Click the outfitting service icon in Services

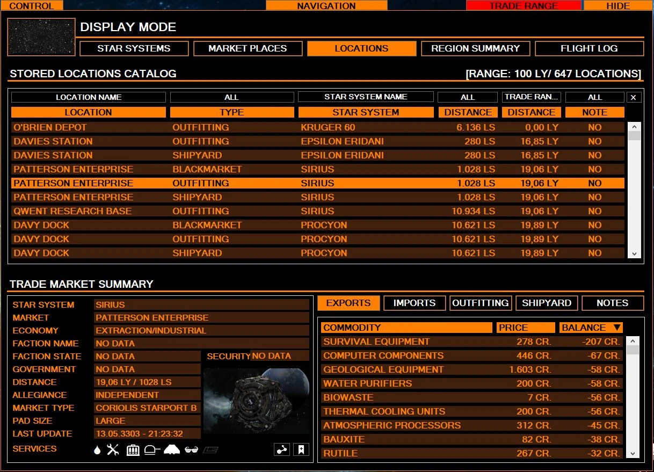coord(152,450)
